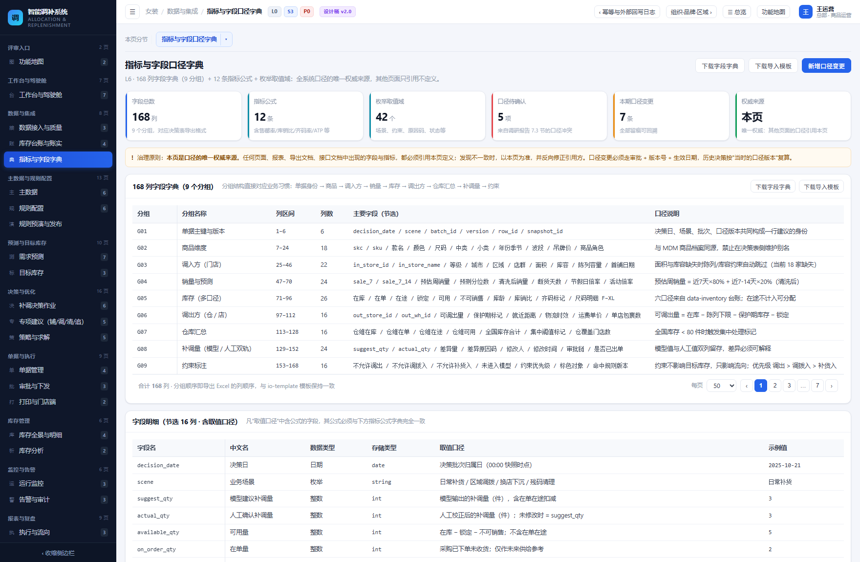Collapse sidebar via 收缩侧边栏
Viewport: 860px width, 562px height.
point(58,553)
